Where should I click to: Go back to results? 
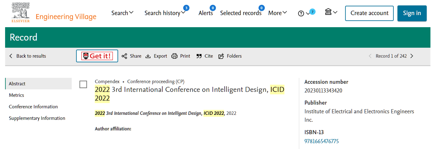click(x=28, y=56)
